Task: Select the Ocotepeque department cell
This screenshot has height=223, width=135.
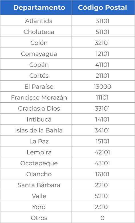Action: [36, 163]
